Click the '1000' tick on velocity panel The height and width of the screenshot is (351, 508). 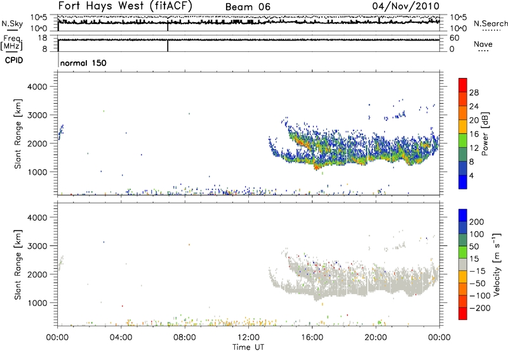pos(37,303)
